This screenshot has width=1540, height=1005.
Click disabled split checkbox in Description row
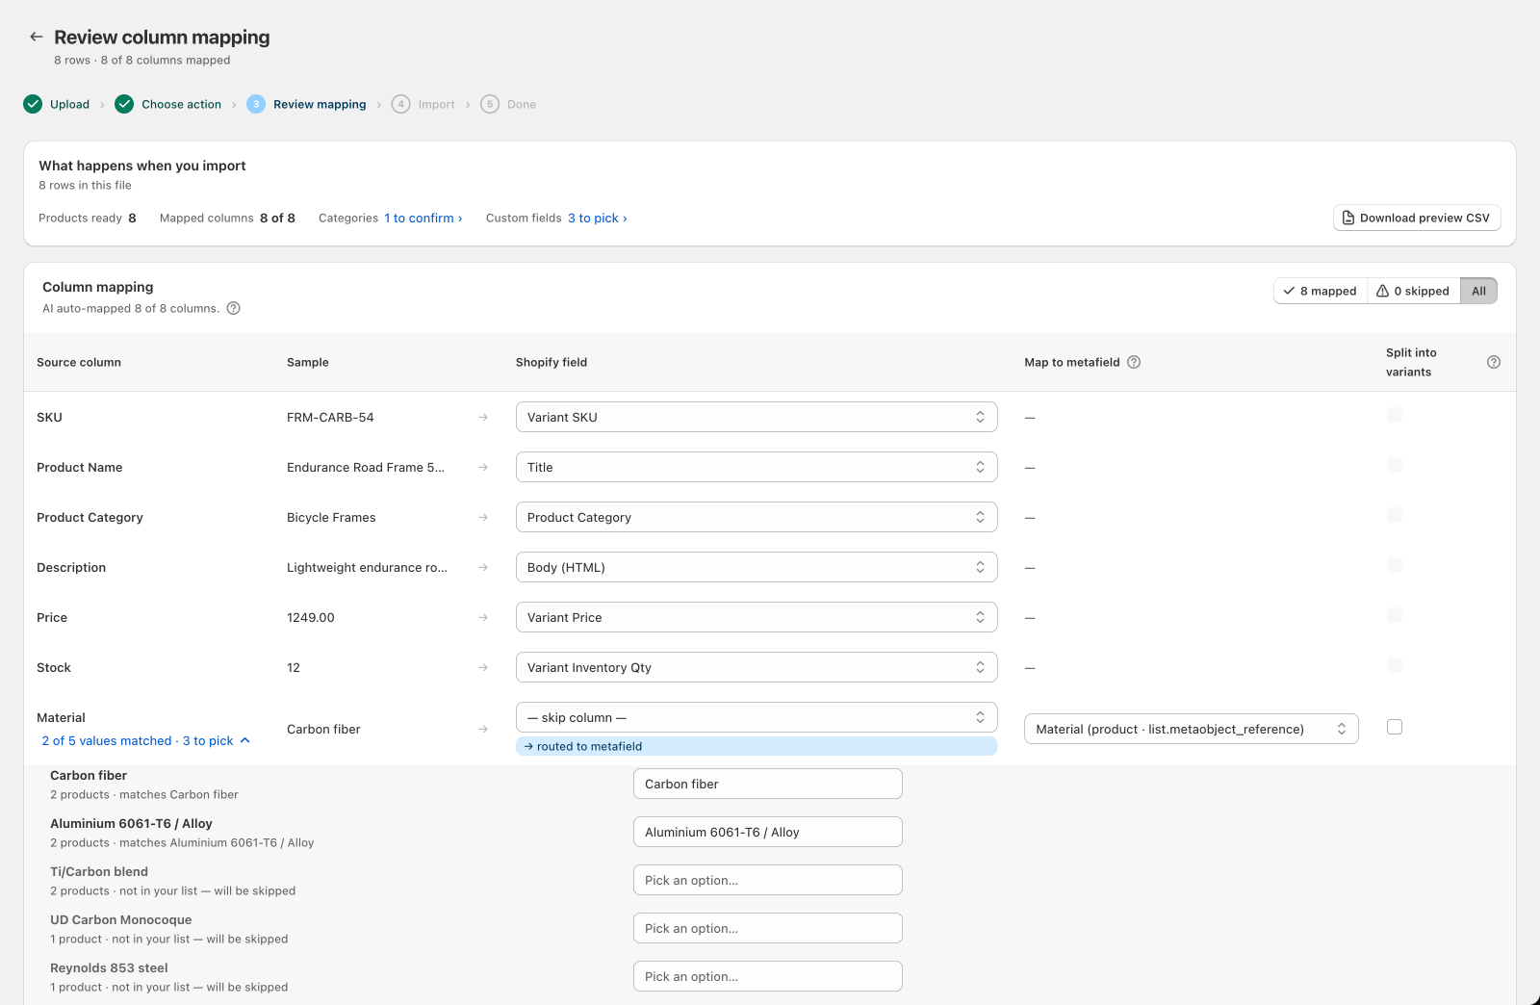(x=1395, y=565)
